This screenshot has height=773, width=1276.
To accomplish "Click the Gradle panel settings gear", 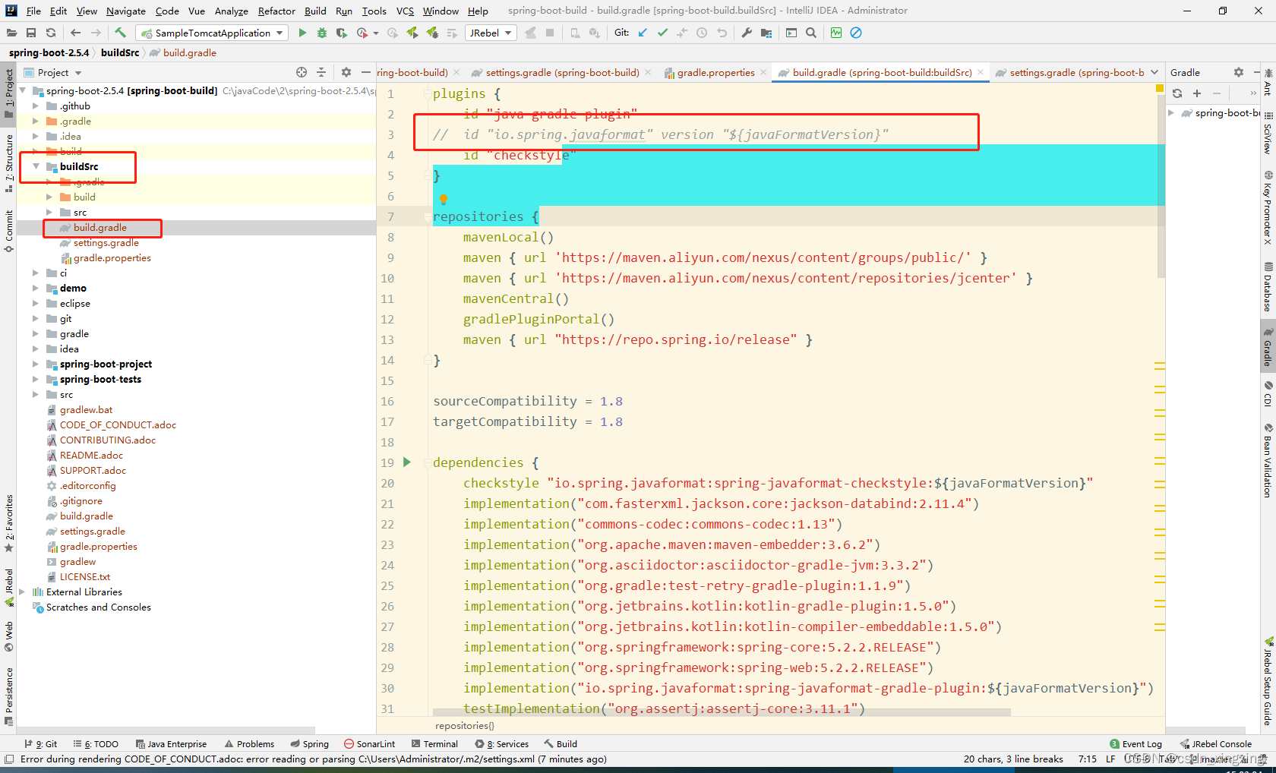I will click(x=1239, y=72).
